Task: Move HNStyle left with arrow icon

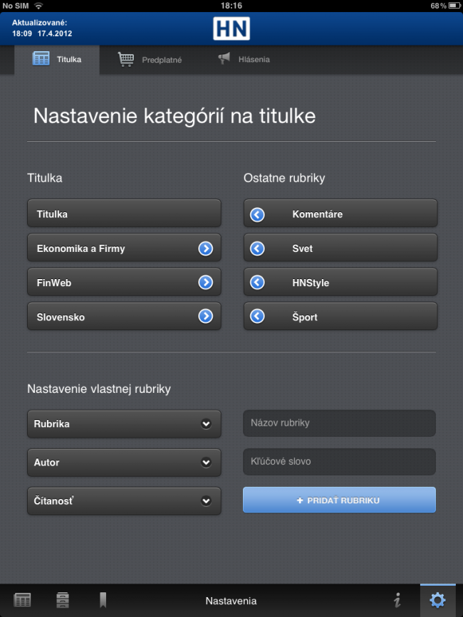Action: tap(257, 282)
